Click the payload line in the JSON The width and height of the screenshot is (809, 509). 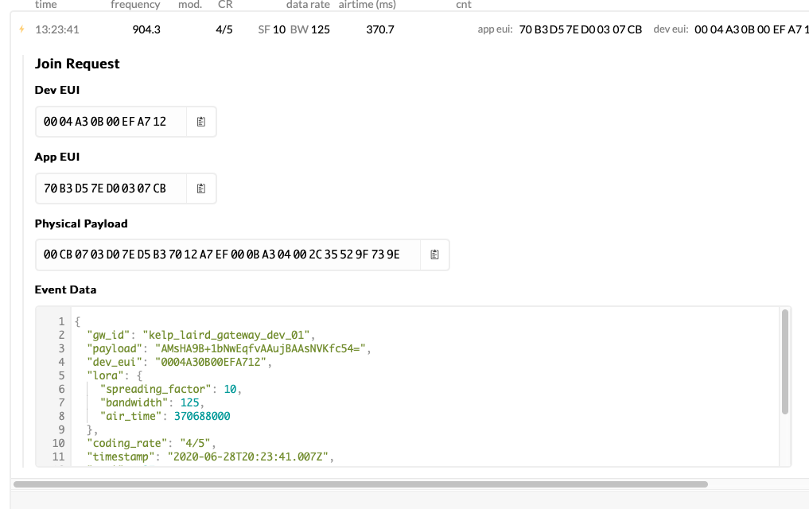click(229, 348)
